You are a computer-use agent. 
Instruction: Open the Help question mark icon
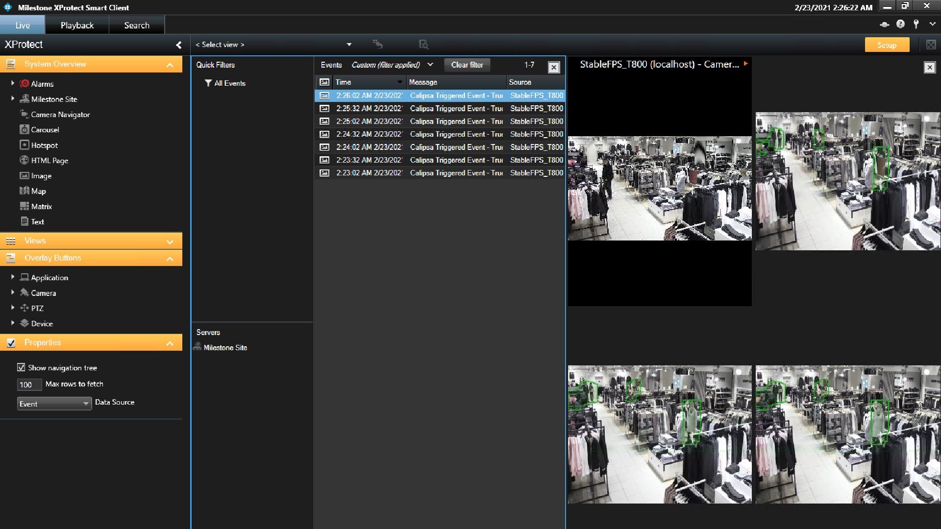click(900, 24)
